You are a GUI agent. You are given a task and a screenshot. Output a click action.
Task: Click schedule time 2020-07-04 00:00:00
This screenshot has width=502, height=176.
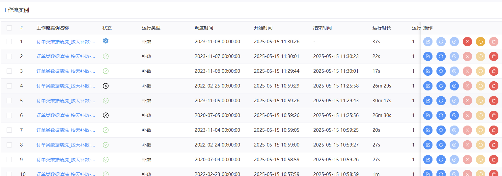coord(217,160)
